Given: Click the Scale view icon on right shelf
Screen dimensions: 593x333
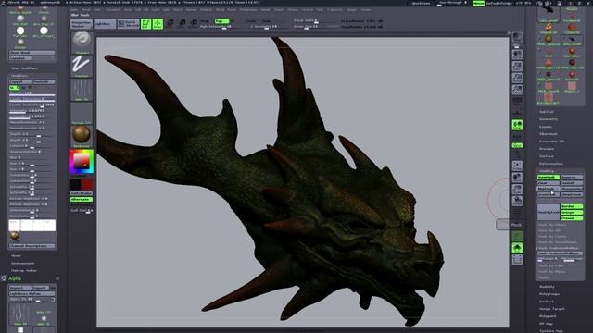Looking at the screenshot, I should click(517, 189).
